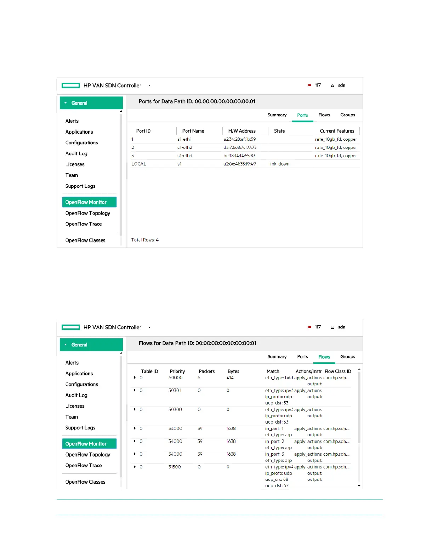The image size is (421, 560).
Task: Switch to Summary tab on the Flows page
Action: point(277,357)
